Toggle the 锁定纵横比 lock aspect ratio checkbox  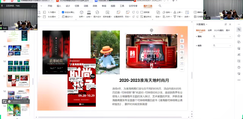click(x=63, y=12)
